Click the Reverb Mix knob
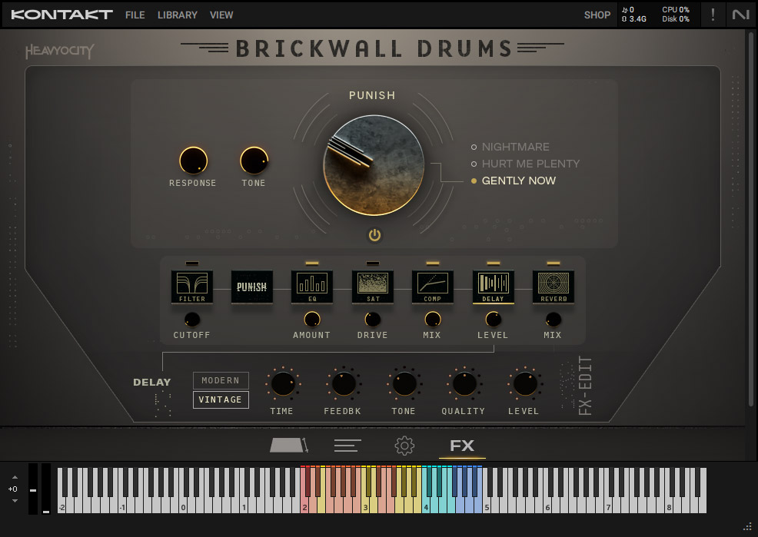The image size is (758, 537). point(554,320)
